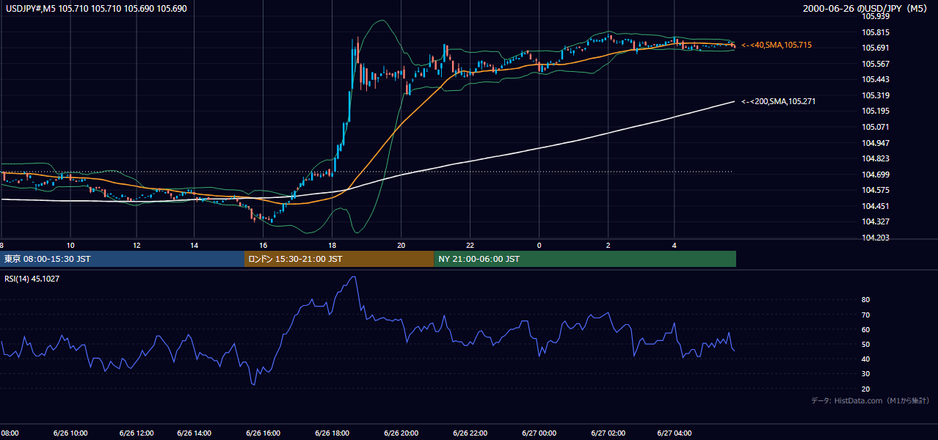Click the 6/27 04:00 time label
This screenshot has width=938, height=440.
tap(675, 433)
